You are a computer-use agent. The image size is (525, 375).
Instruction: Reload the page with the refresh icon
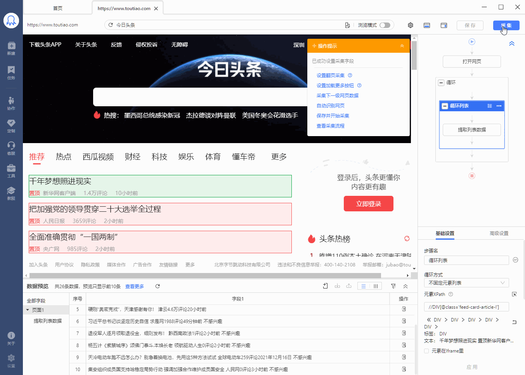click(x=111, y=25)
